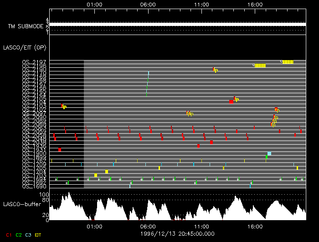
Task: Click the double fp marker near 10:00
Action: pos(190,113)
